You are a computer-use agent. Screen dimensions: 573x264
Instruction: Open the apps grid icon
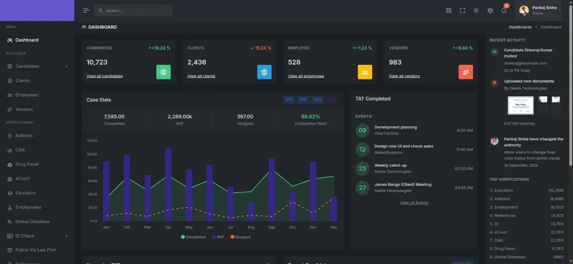point(449,10)
